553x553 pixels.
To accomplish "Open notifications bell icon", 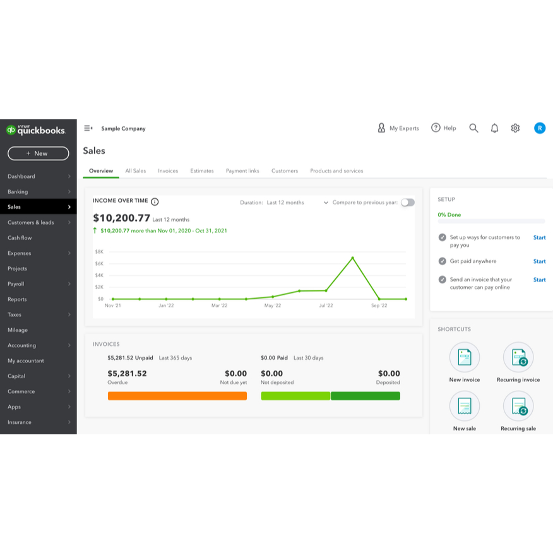I will [x=494, y=128].
